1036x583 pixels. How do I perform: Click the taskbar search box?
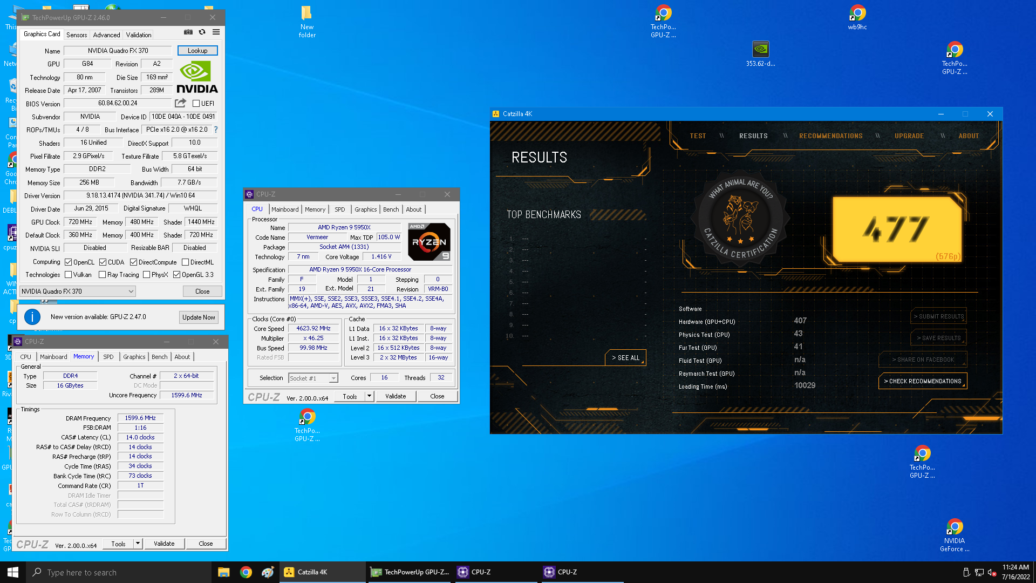[x=119, y=572]
